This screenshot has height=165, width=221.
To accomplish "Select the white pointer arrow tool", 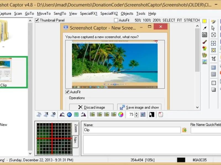I will (x=213, y=28).
